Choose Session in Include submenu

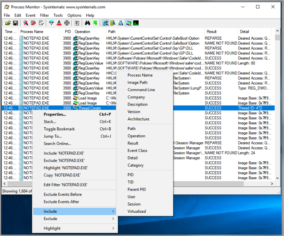point(145,204)
